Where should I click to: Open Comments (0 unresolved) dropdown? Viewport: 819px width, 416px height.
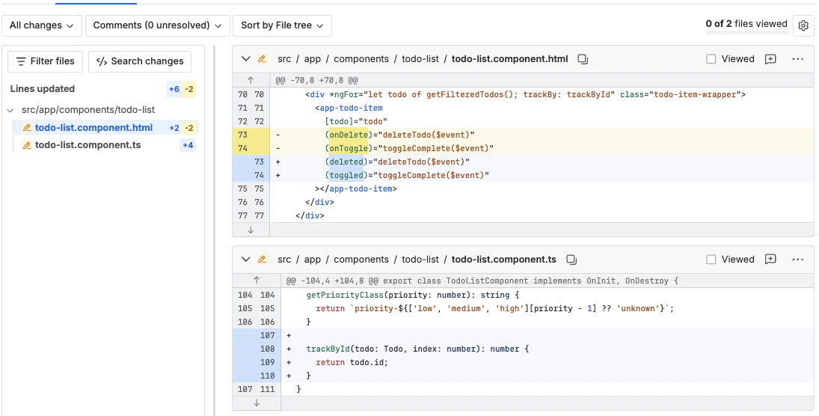click(158, 25)
